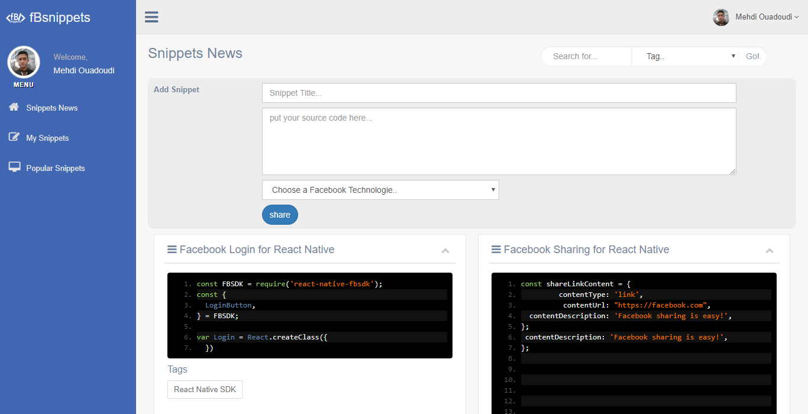Image resolution: width=808 pixels, height=414 pixels.
Task: Click the Facebook Login for React Native title
Action: point(257,250)
